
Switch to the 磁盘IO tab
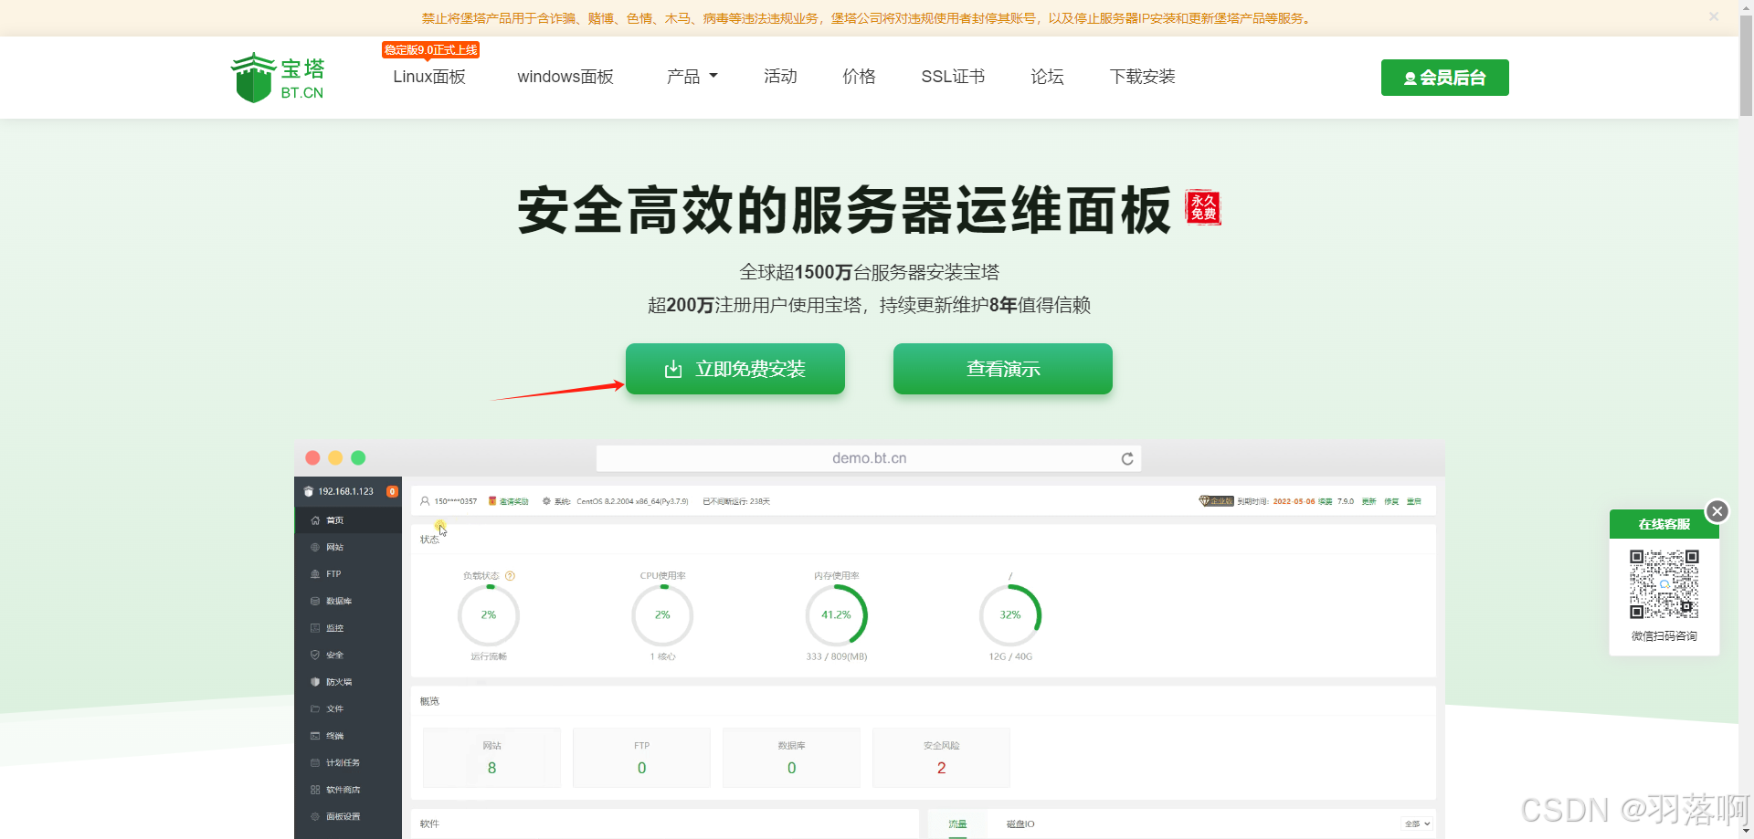[1020, 824]
